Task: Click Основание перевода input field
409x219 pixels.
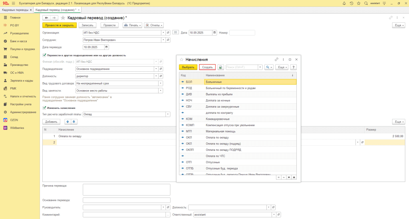Action: [x=127, y=200]
